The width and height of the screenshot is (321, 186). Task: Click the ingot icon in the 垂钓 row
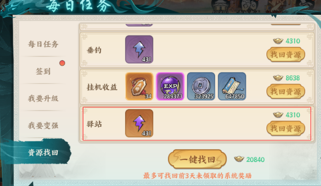point(278,41)
